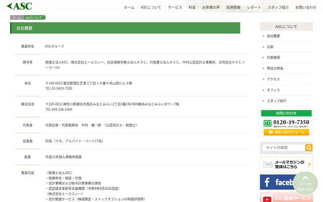Viewport: 323px width, 202px height.
Task: Click the 本社 row label
Action: tap(28, 83)
